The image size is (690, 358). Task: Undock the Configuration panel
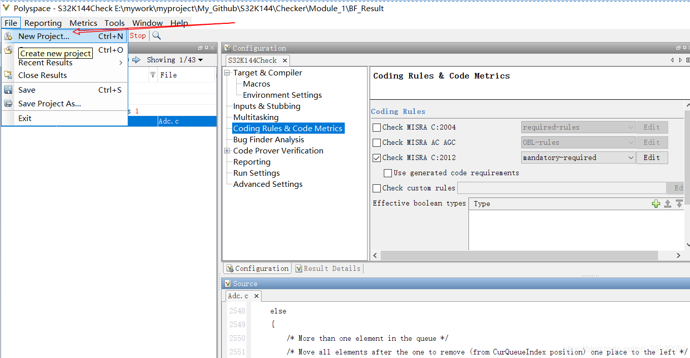point(678,48)
